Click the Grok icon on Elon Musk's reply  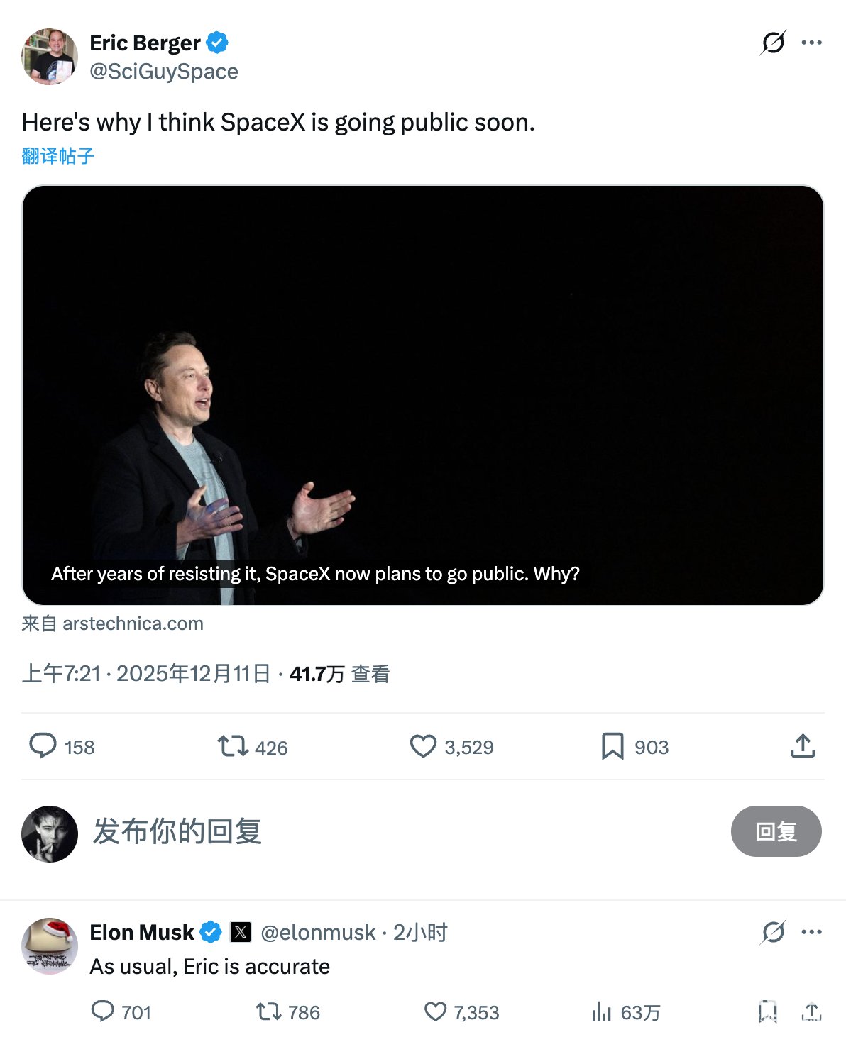pos(773,932)
